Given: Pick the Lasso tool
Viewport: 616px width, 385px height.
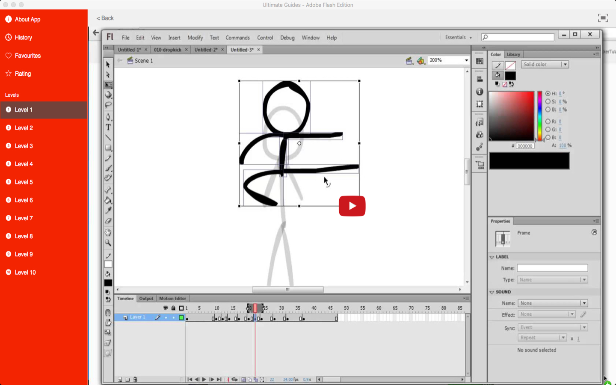Looking at the screenshot, I should (x=108, y=105).
